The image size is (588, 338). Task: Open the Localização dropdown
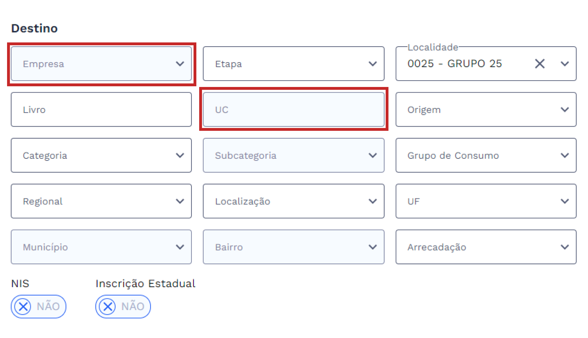click(x=293, y=201)
